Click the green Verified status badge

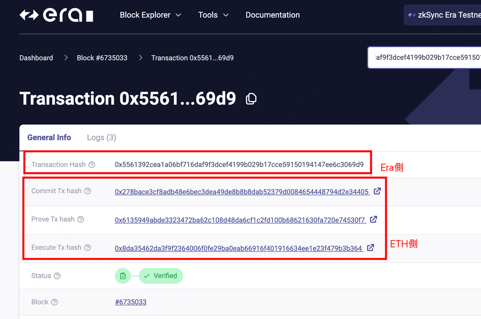161,276
